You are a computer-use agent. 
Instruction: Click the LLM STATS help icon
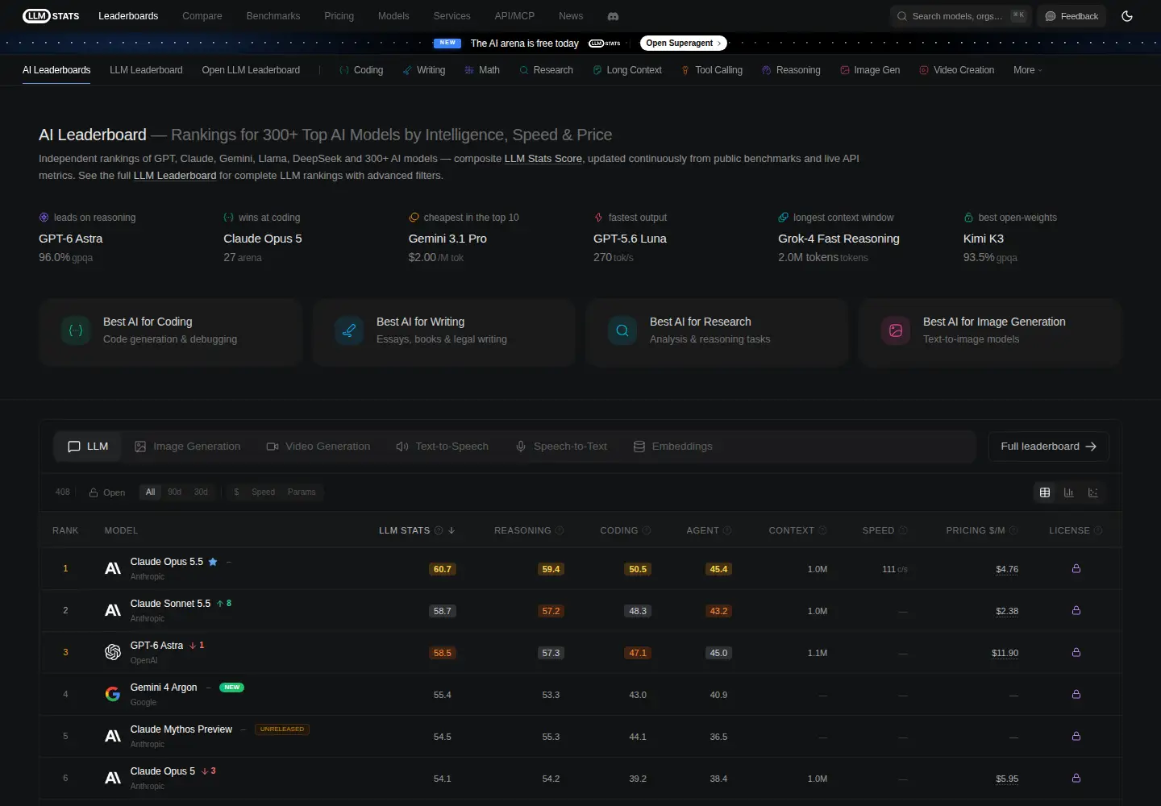(439, 530)
